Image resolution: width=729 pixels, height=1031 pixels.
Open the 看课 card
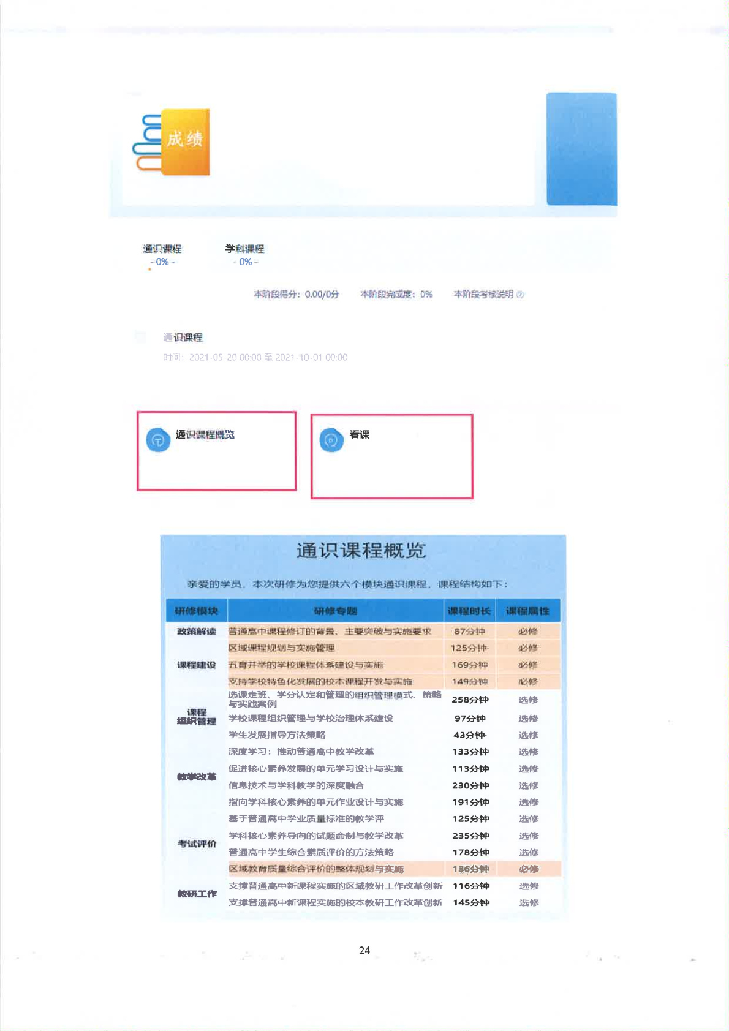pos(392,456)
